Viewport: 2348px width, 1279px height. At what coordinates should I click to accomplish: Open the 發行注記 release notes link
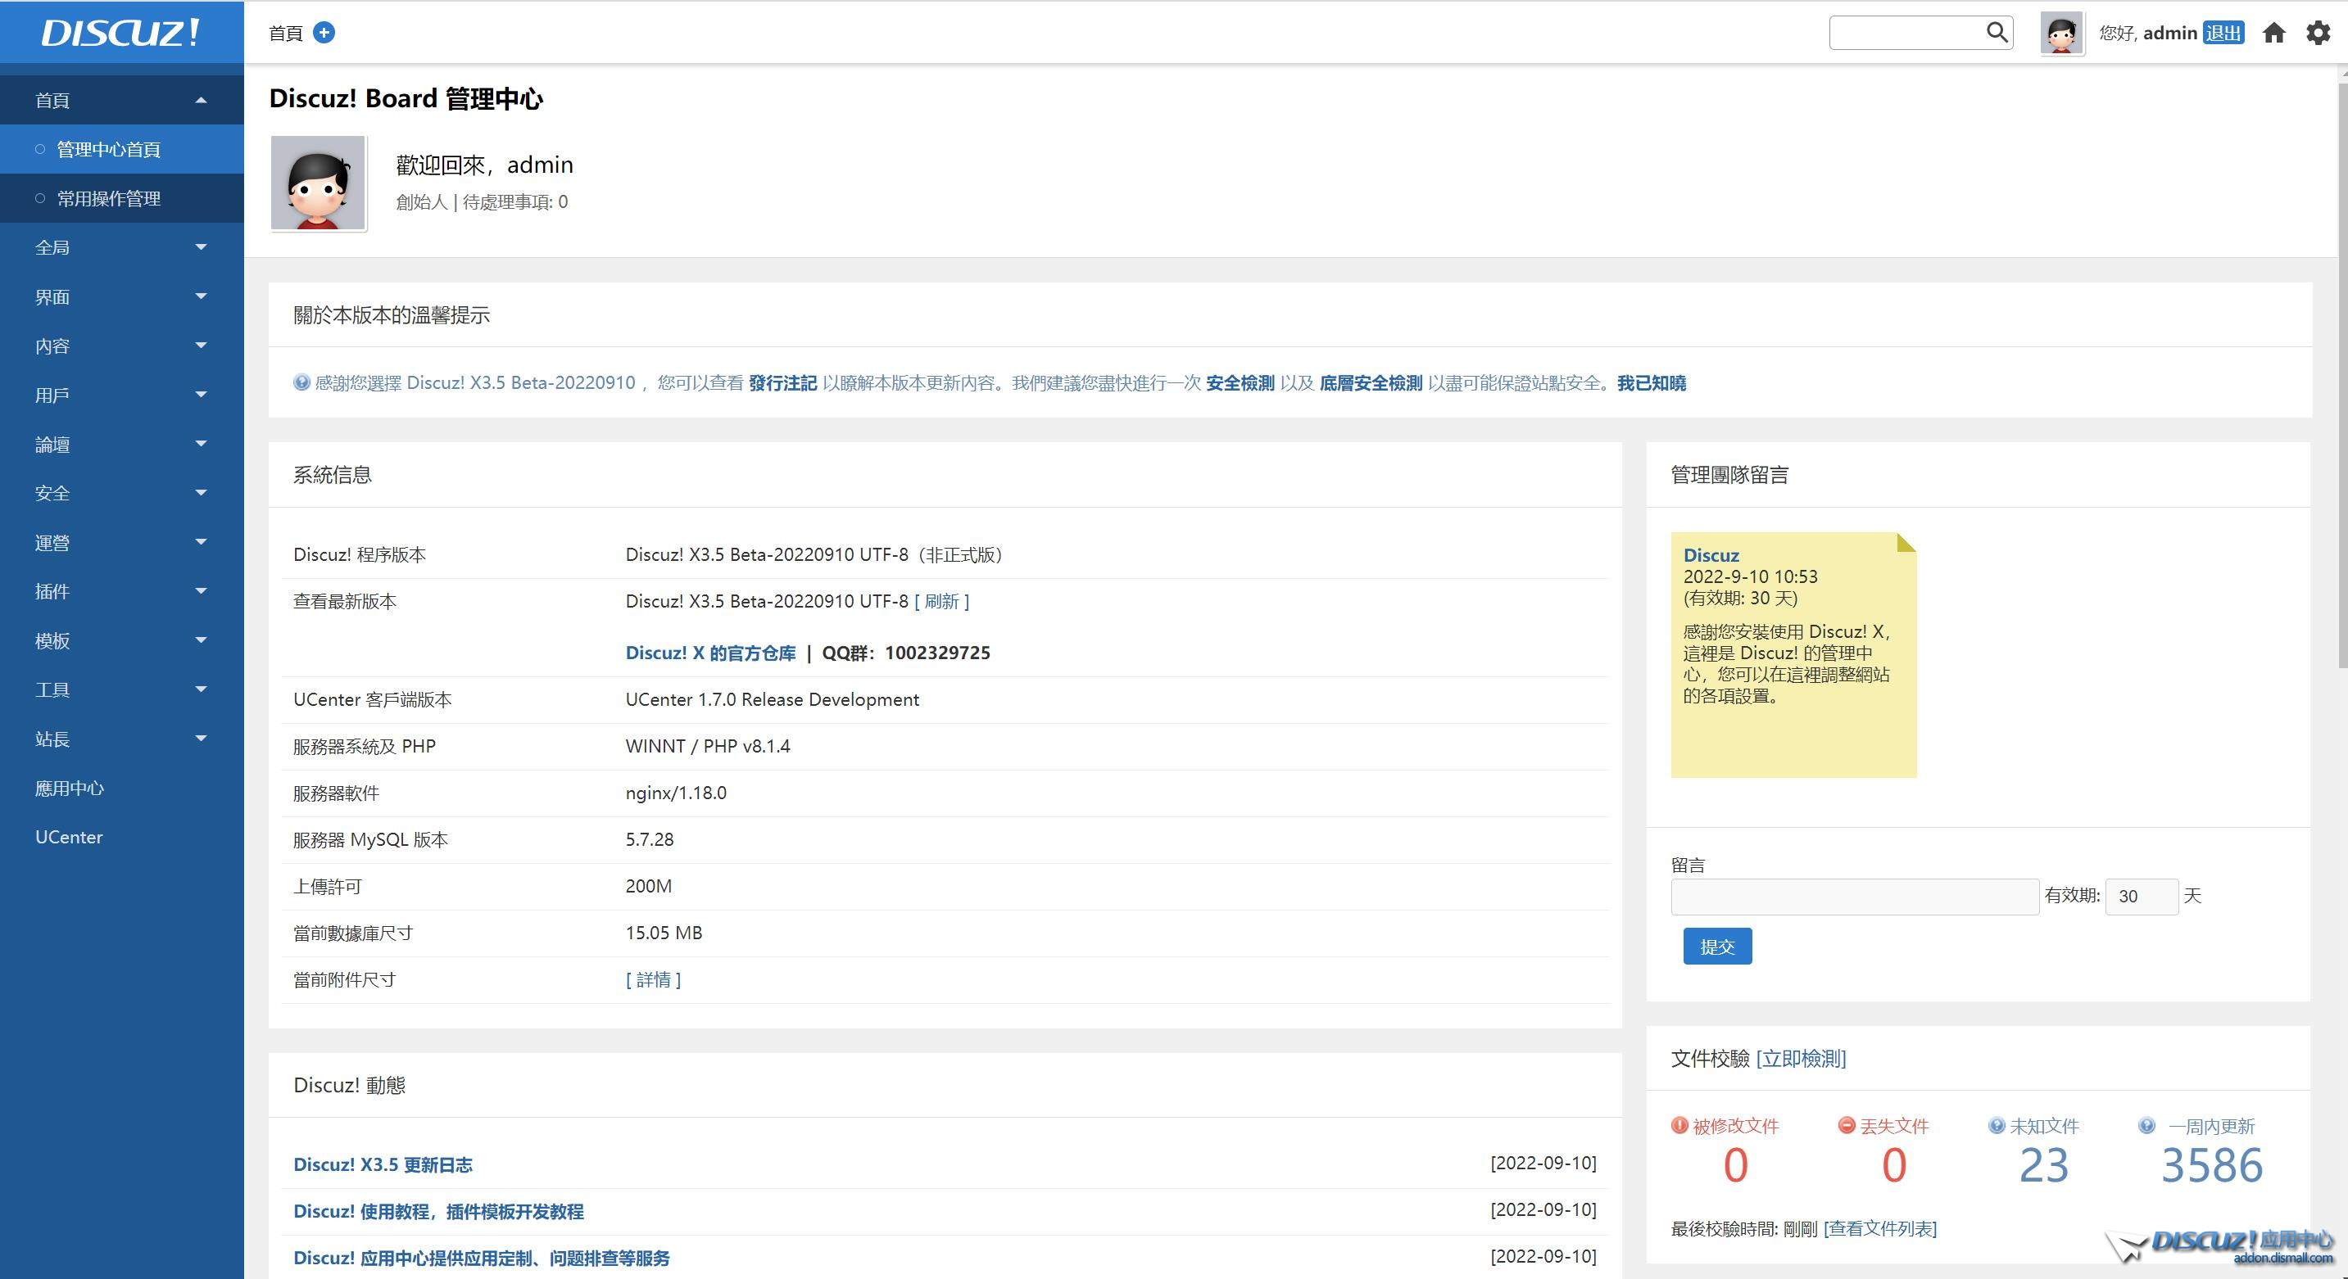coord(782,382)
